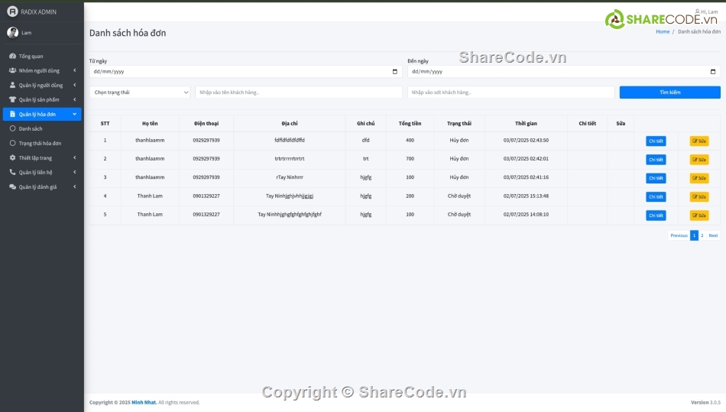726x412 pixels.
Task: Click the Quản lý người dùng user icon
Action: point(12,85)
